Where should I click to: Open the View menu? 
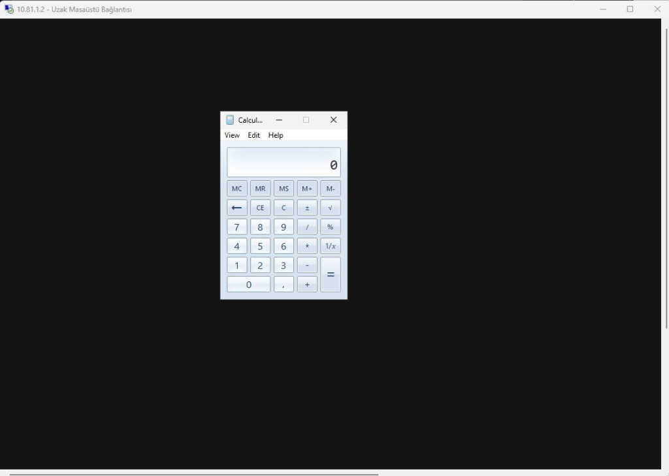click(x=232, y=135)
